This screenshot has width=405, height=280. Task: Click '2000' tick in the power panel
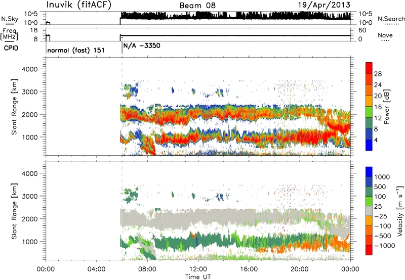(x=29, y=114)
